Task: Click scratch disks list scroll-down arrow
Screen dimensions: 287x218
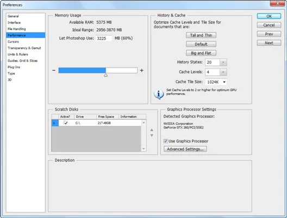Action: 143,149
